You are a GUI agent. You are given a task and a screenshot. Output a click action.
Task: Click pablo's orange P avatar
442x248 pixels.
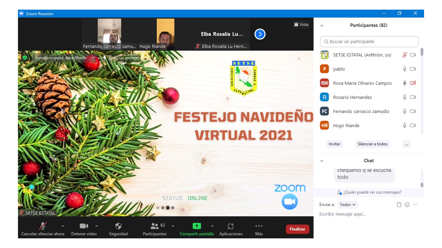click(324, 69)
